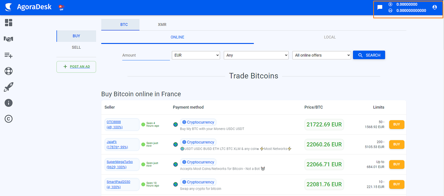This screenshot has width=444, height=196.
Task: Click the 0.000000000000 XMR balance value
Action: tap(411, 10)
